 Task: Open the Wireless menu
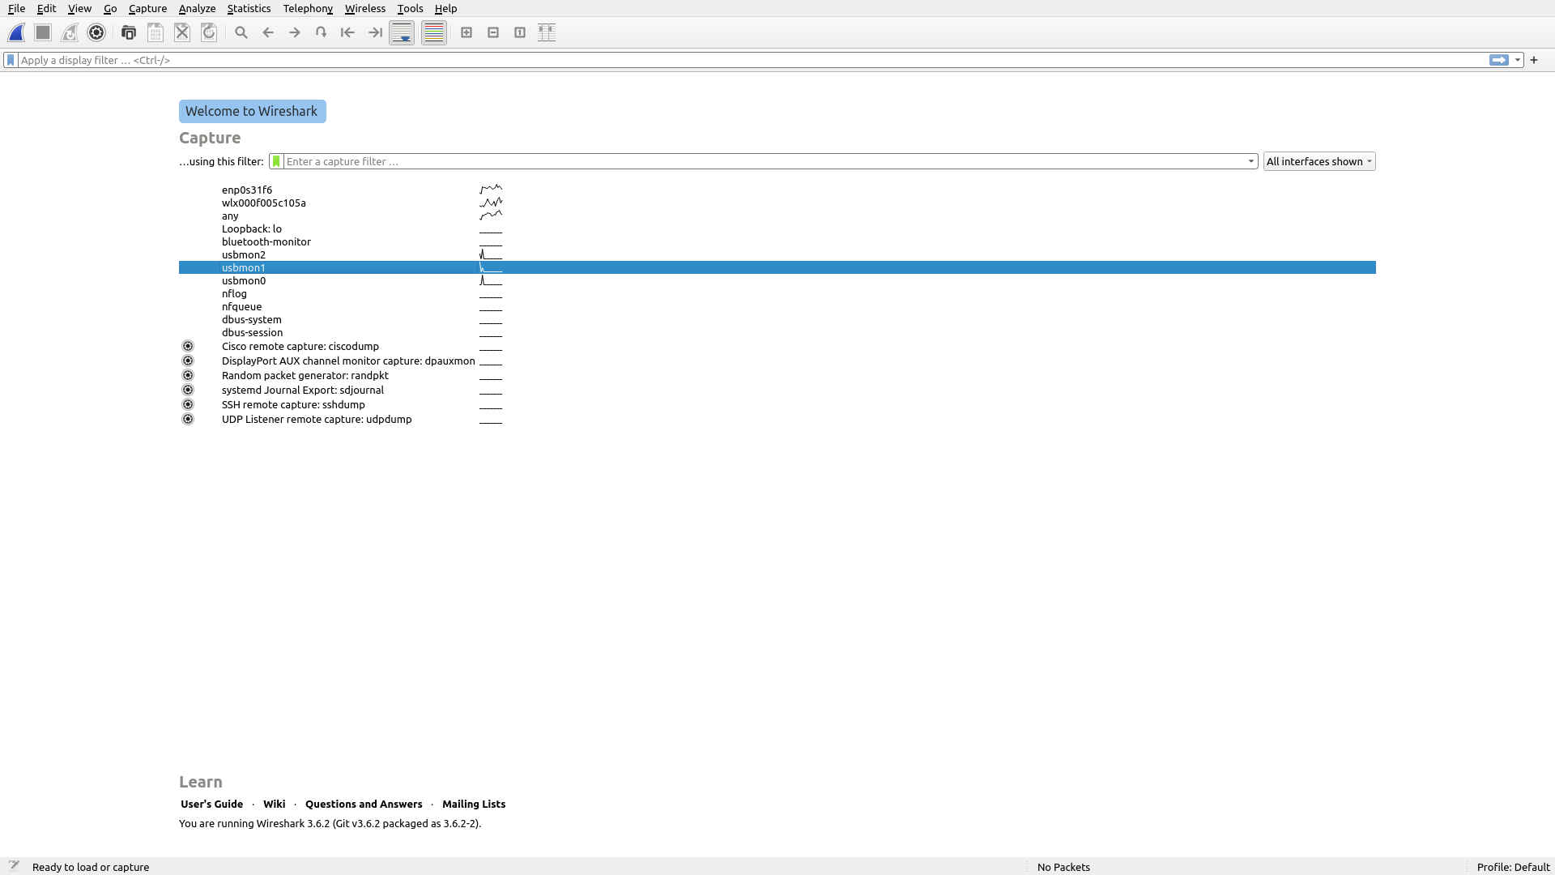[364, 8]
